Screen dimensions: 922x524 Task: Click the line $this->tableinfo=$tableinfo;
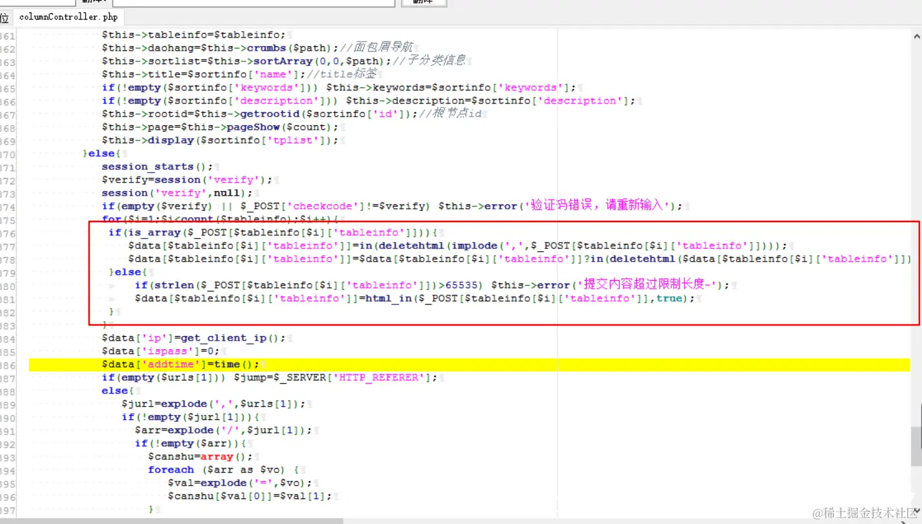[x=194, y=35]
